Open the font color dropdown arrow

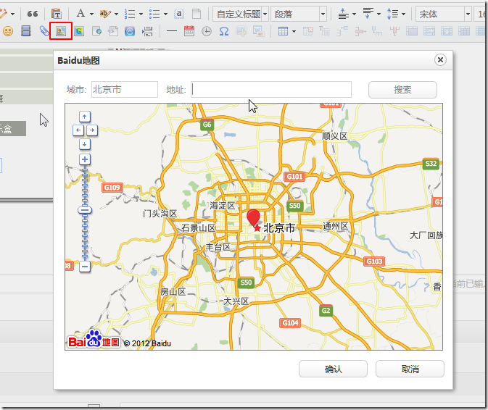(x=91, y=14)
